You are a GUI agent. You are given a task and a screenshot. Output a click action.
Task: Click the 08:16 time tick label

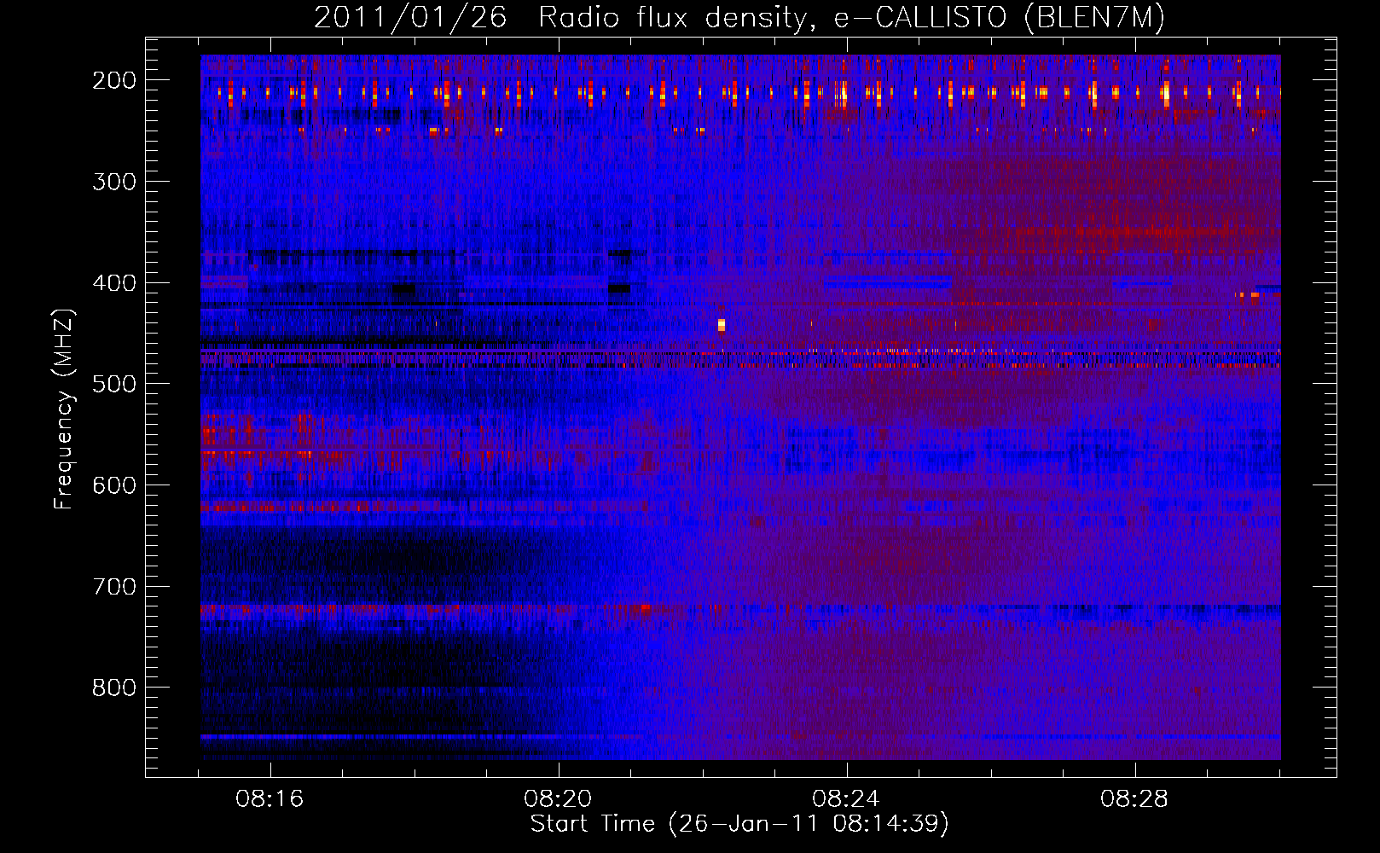[x=270, y=799]
